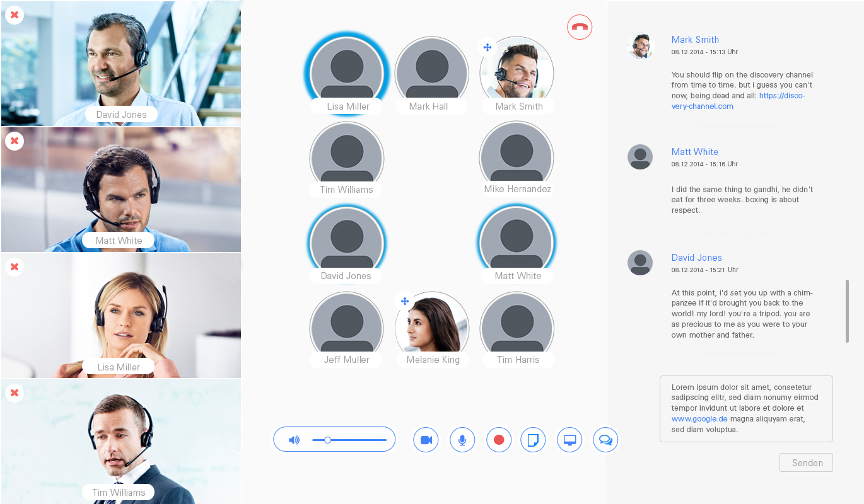Open the notes icon
This screenshot has width=864, height=504.
coord(533,440)
